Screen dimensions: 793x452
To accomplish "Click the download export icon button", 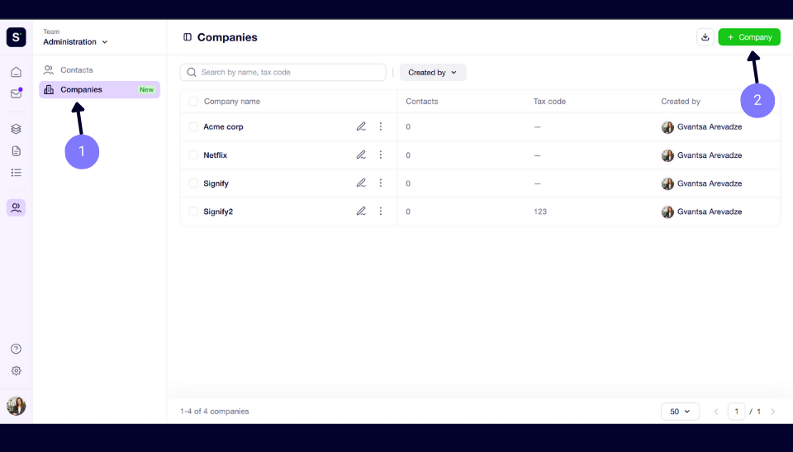I will tap(705, 37).
